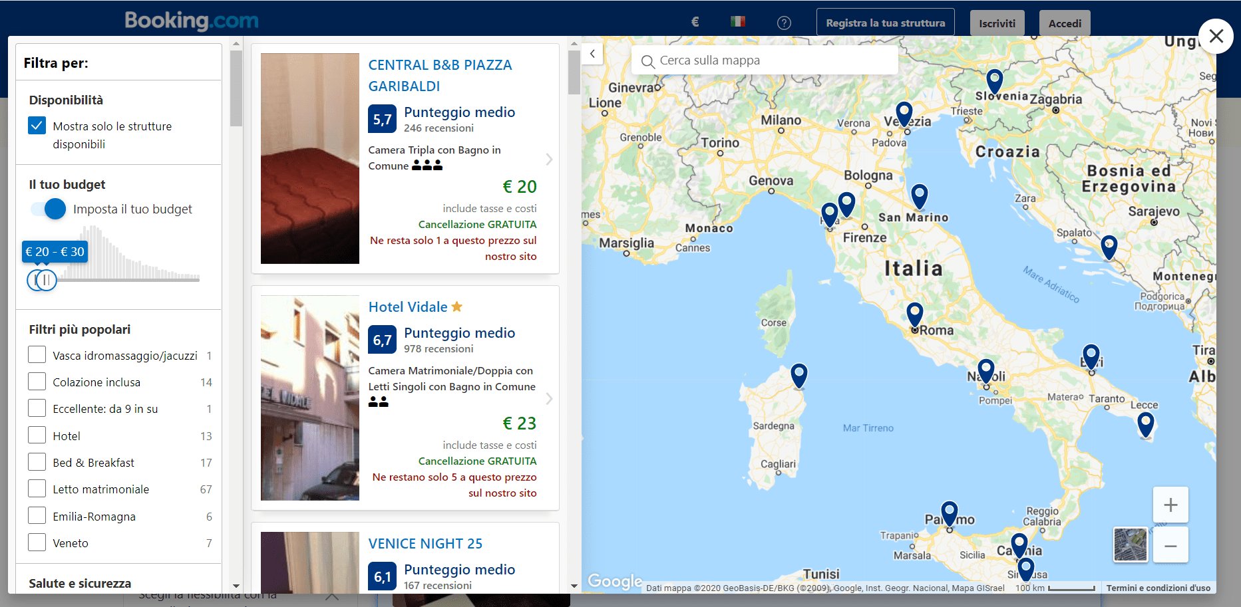Click the map pin at Bari

(1091, 356)
